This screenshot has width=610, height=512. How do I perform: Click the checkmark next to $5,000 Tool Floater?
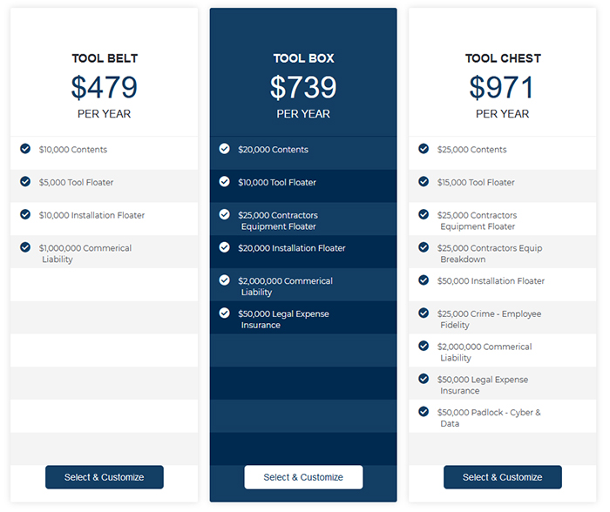[x=25, y=182]
